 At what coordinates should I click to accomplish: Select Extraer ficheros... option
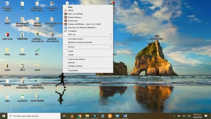pyautogui.click(x=88, y=17)
